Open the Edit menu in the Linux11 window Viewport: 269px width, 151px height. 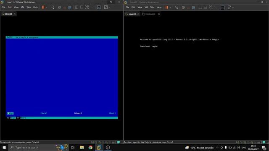pos(10,7)
